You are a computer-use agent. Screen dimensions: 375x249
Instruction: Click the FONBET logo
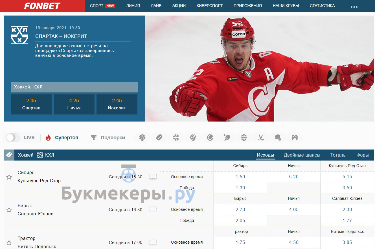click(42, 6)
